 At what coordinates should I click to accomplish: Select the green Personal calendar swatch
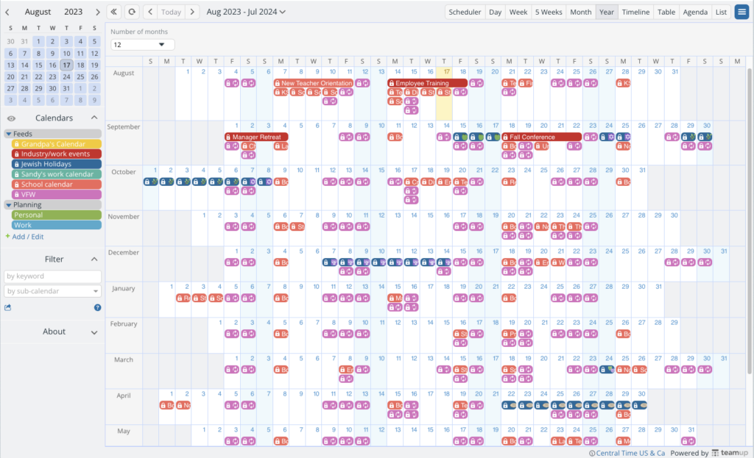tap(56, 215)
